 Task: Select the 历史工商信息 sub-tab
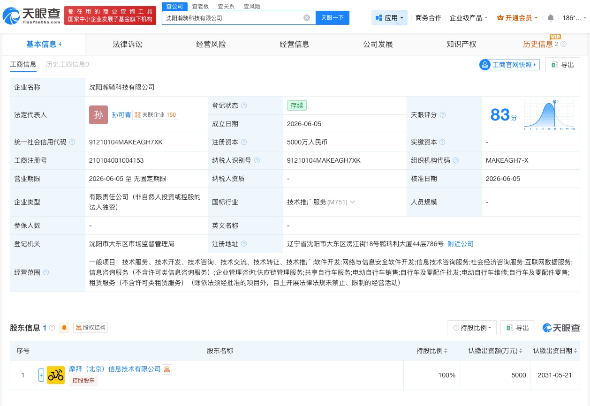(x=68, y=64)
